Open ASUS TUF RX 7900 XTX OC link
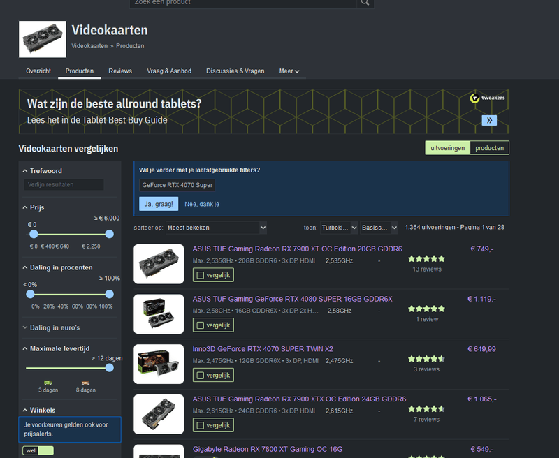 [x=300, y=399]
